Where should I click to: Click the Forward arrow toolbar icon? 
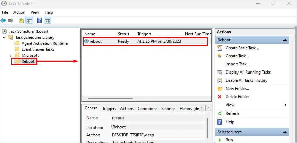pos(11,20)
